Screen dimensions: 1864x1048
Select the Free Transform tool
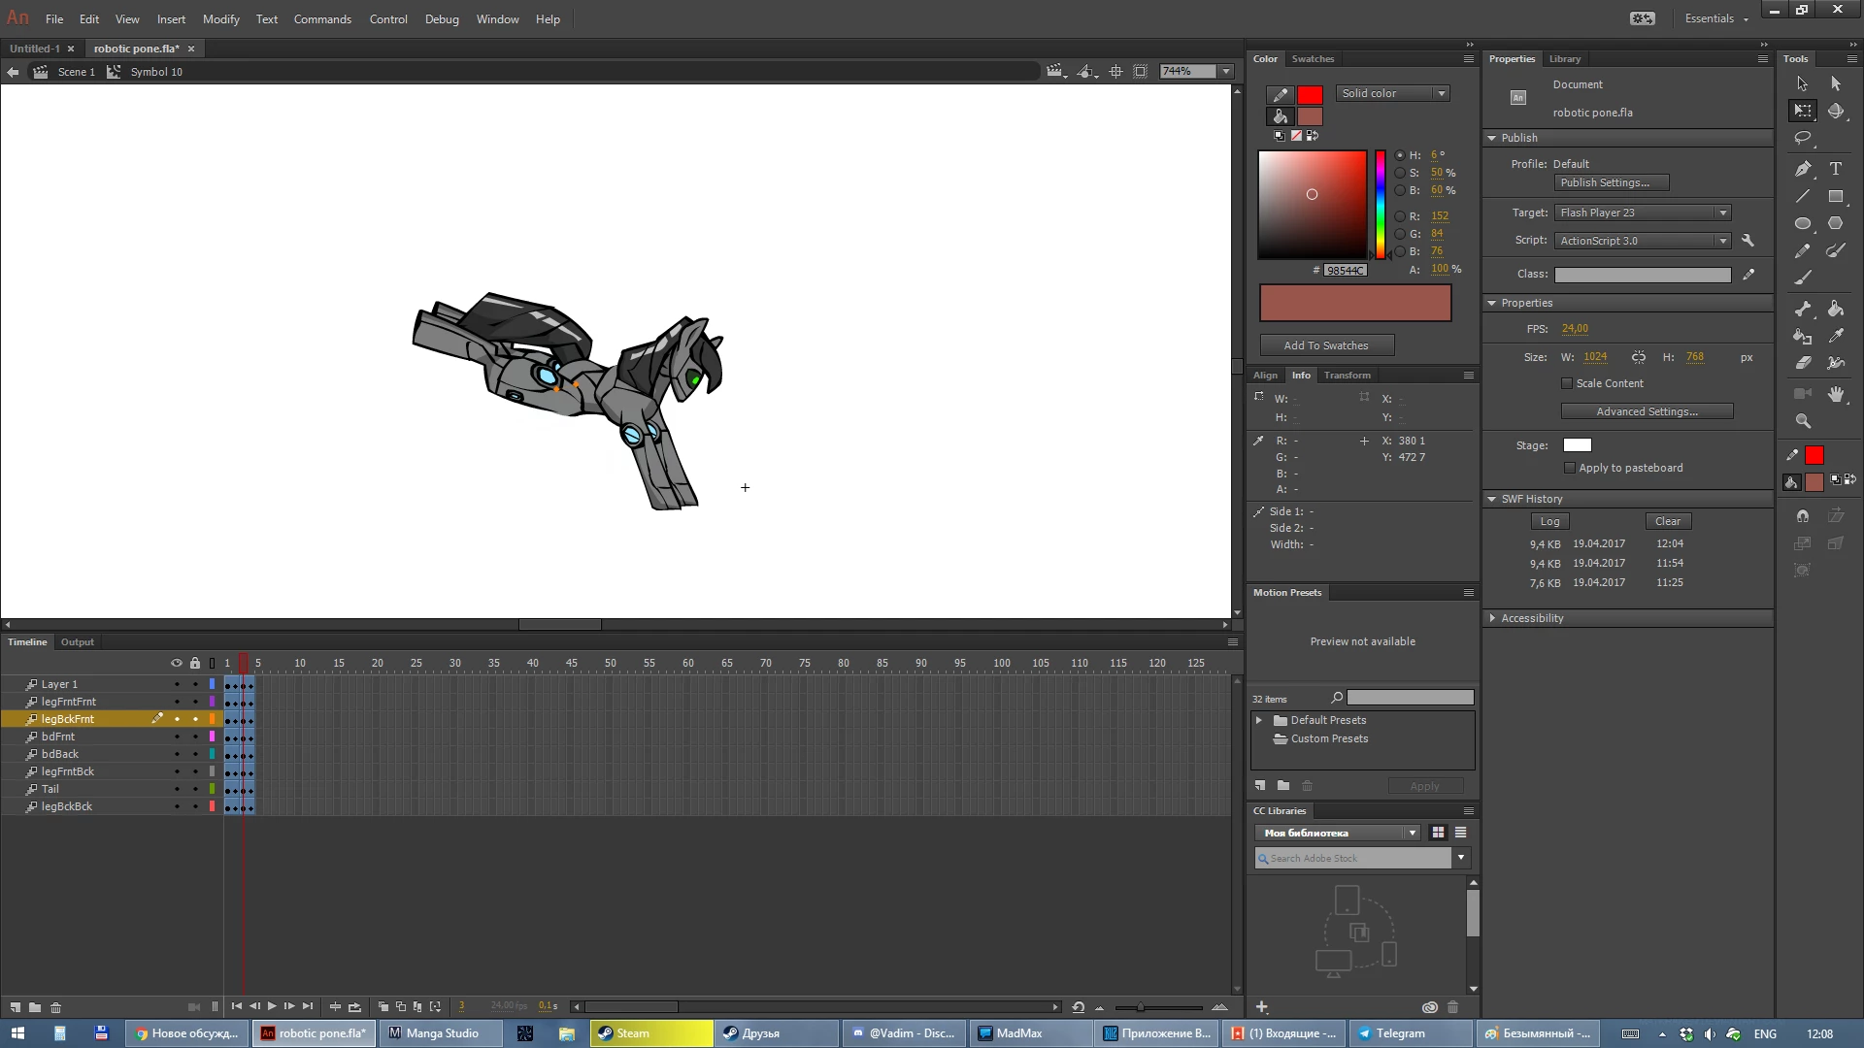(x=1803, y=111)
